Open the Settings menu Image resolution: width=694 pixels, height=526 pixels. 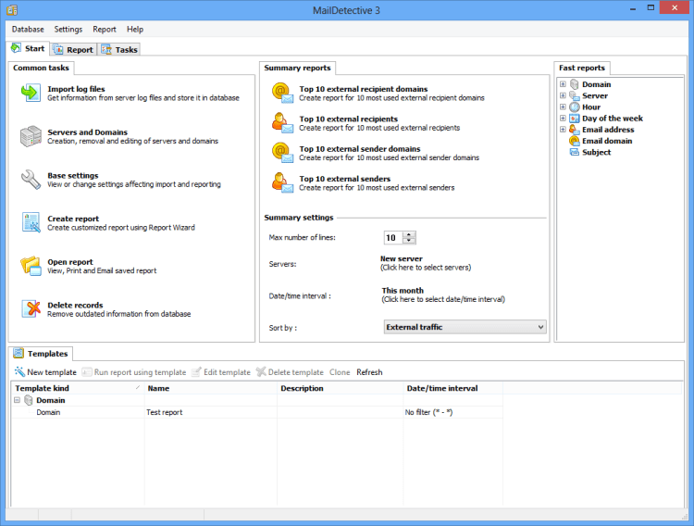[x=68, y=30]
